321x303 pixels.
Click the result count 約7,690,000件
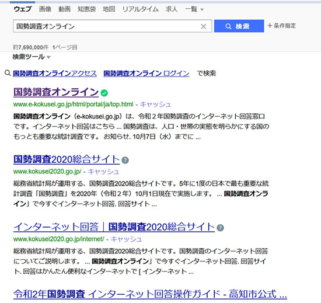click(x=31, y=47)
